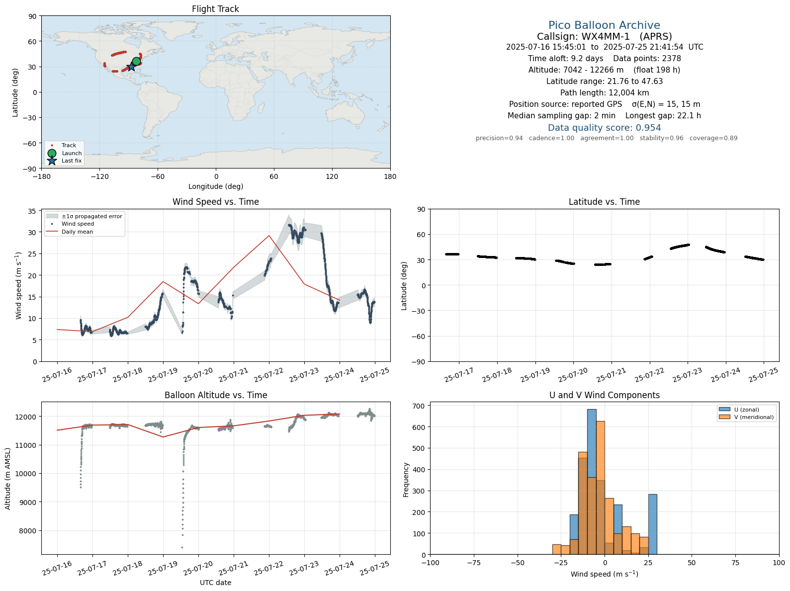Click the isolated blue U bar right of 25
790x591 pixels.
(652, 524)
